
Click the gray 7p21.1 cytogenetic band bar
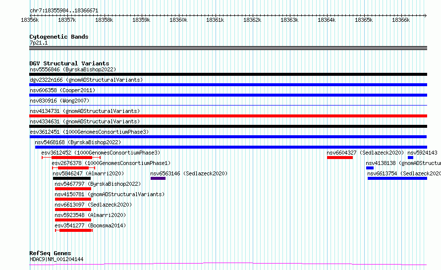point(228,48)
